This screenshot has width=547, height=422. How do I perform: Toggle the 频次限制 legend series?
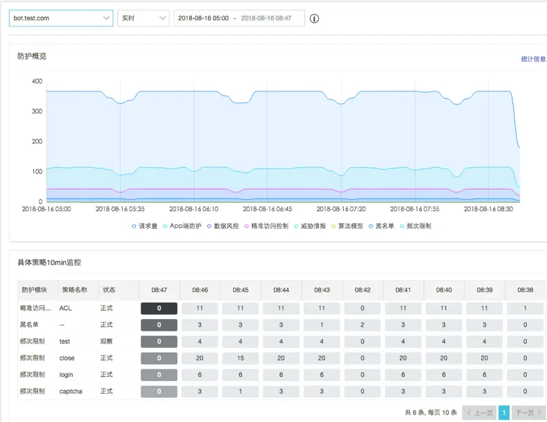click(x=415, y=226)
